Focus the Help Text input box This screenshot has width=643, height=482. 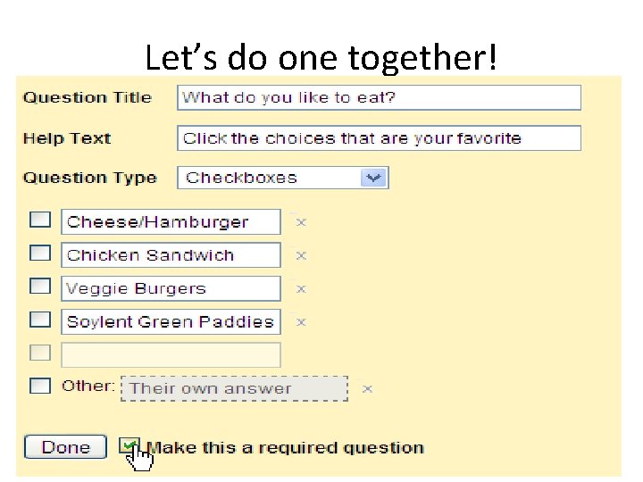tap(379, 138)
